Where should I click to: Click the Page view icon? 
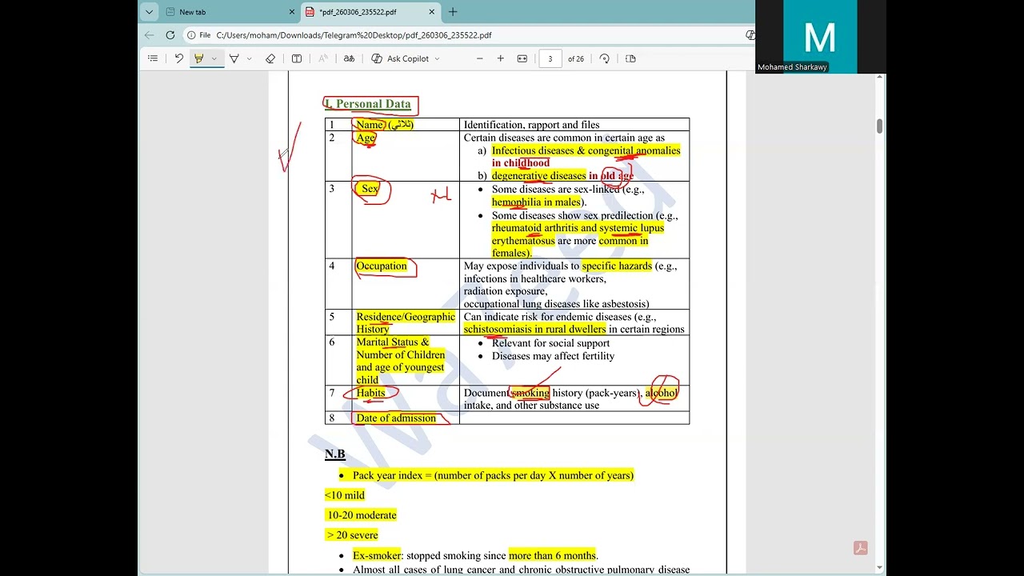point(630,58)
